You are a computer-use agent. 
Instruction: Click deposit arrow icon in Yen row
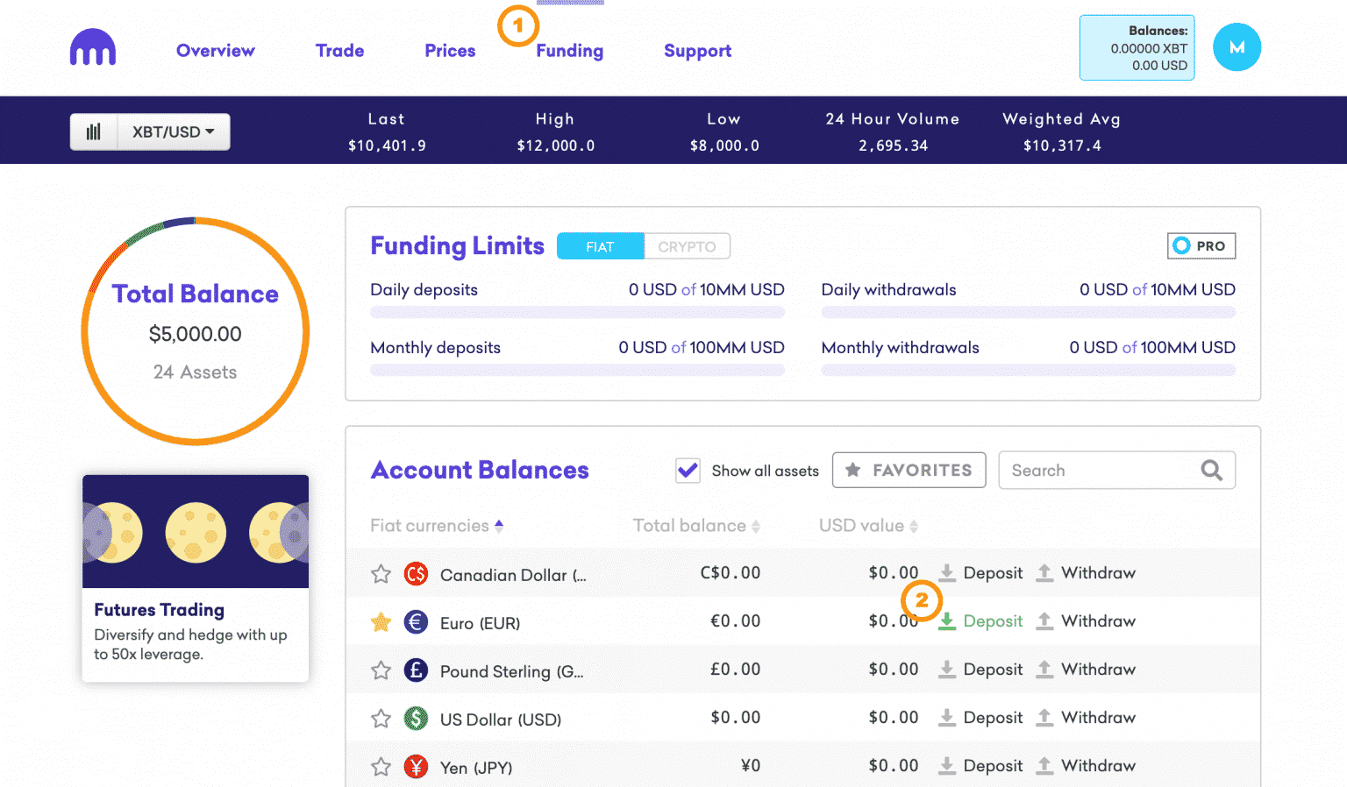pyautogui.click(x=947, y=766)
